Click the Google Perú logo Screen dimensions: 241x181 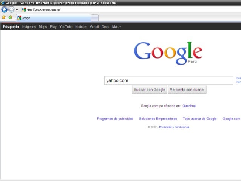168,53
